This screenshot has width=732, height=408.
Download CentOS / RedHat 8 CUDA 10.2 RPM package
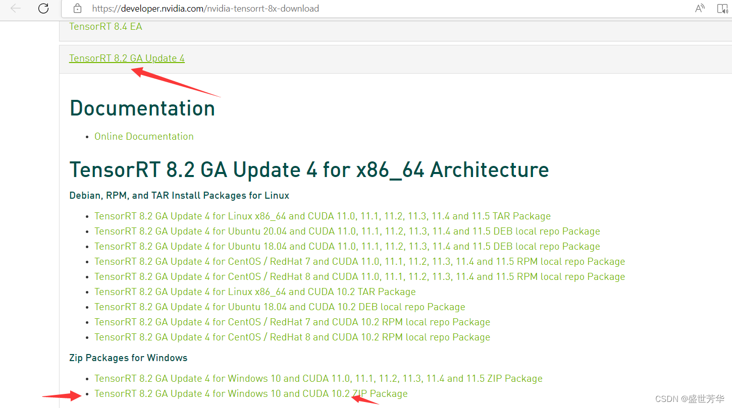(x=292, y=337)
